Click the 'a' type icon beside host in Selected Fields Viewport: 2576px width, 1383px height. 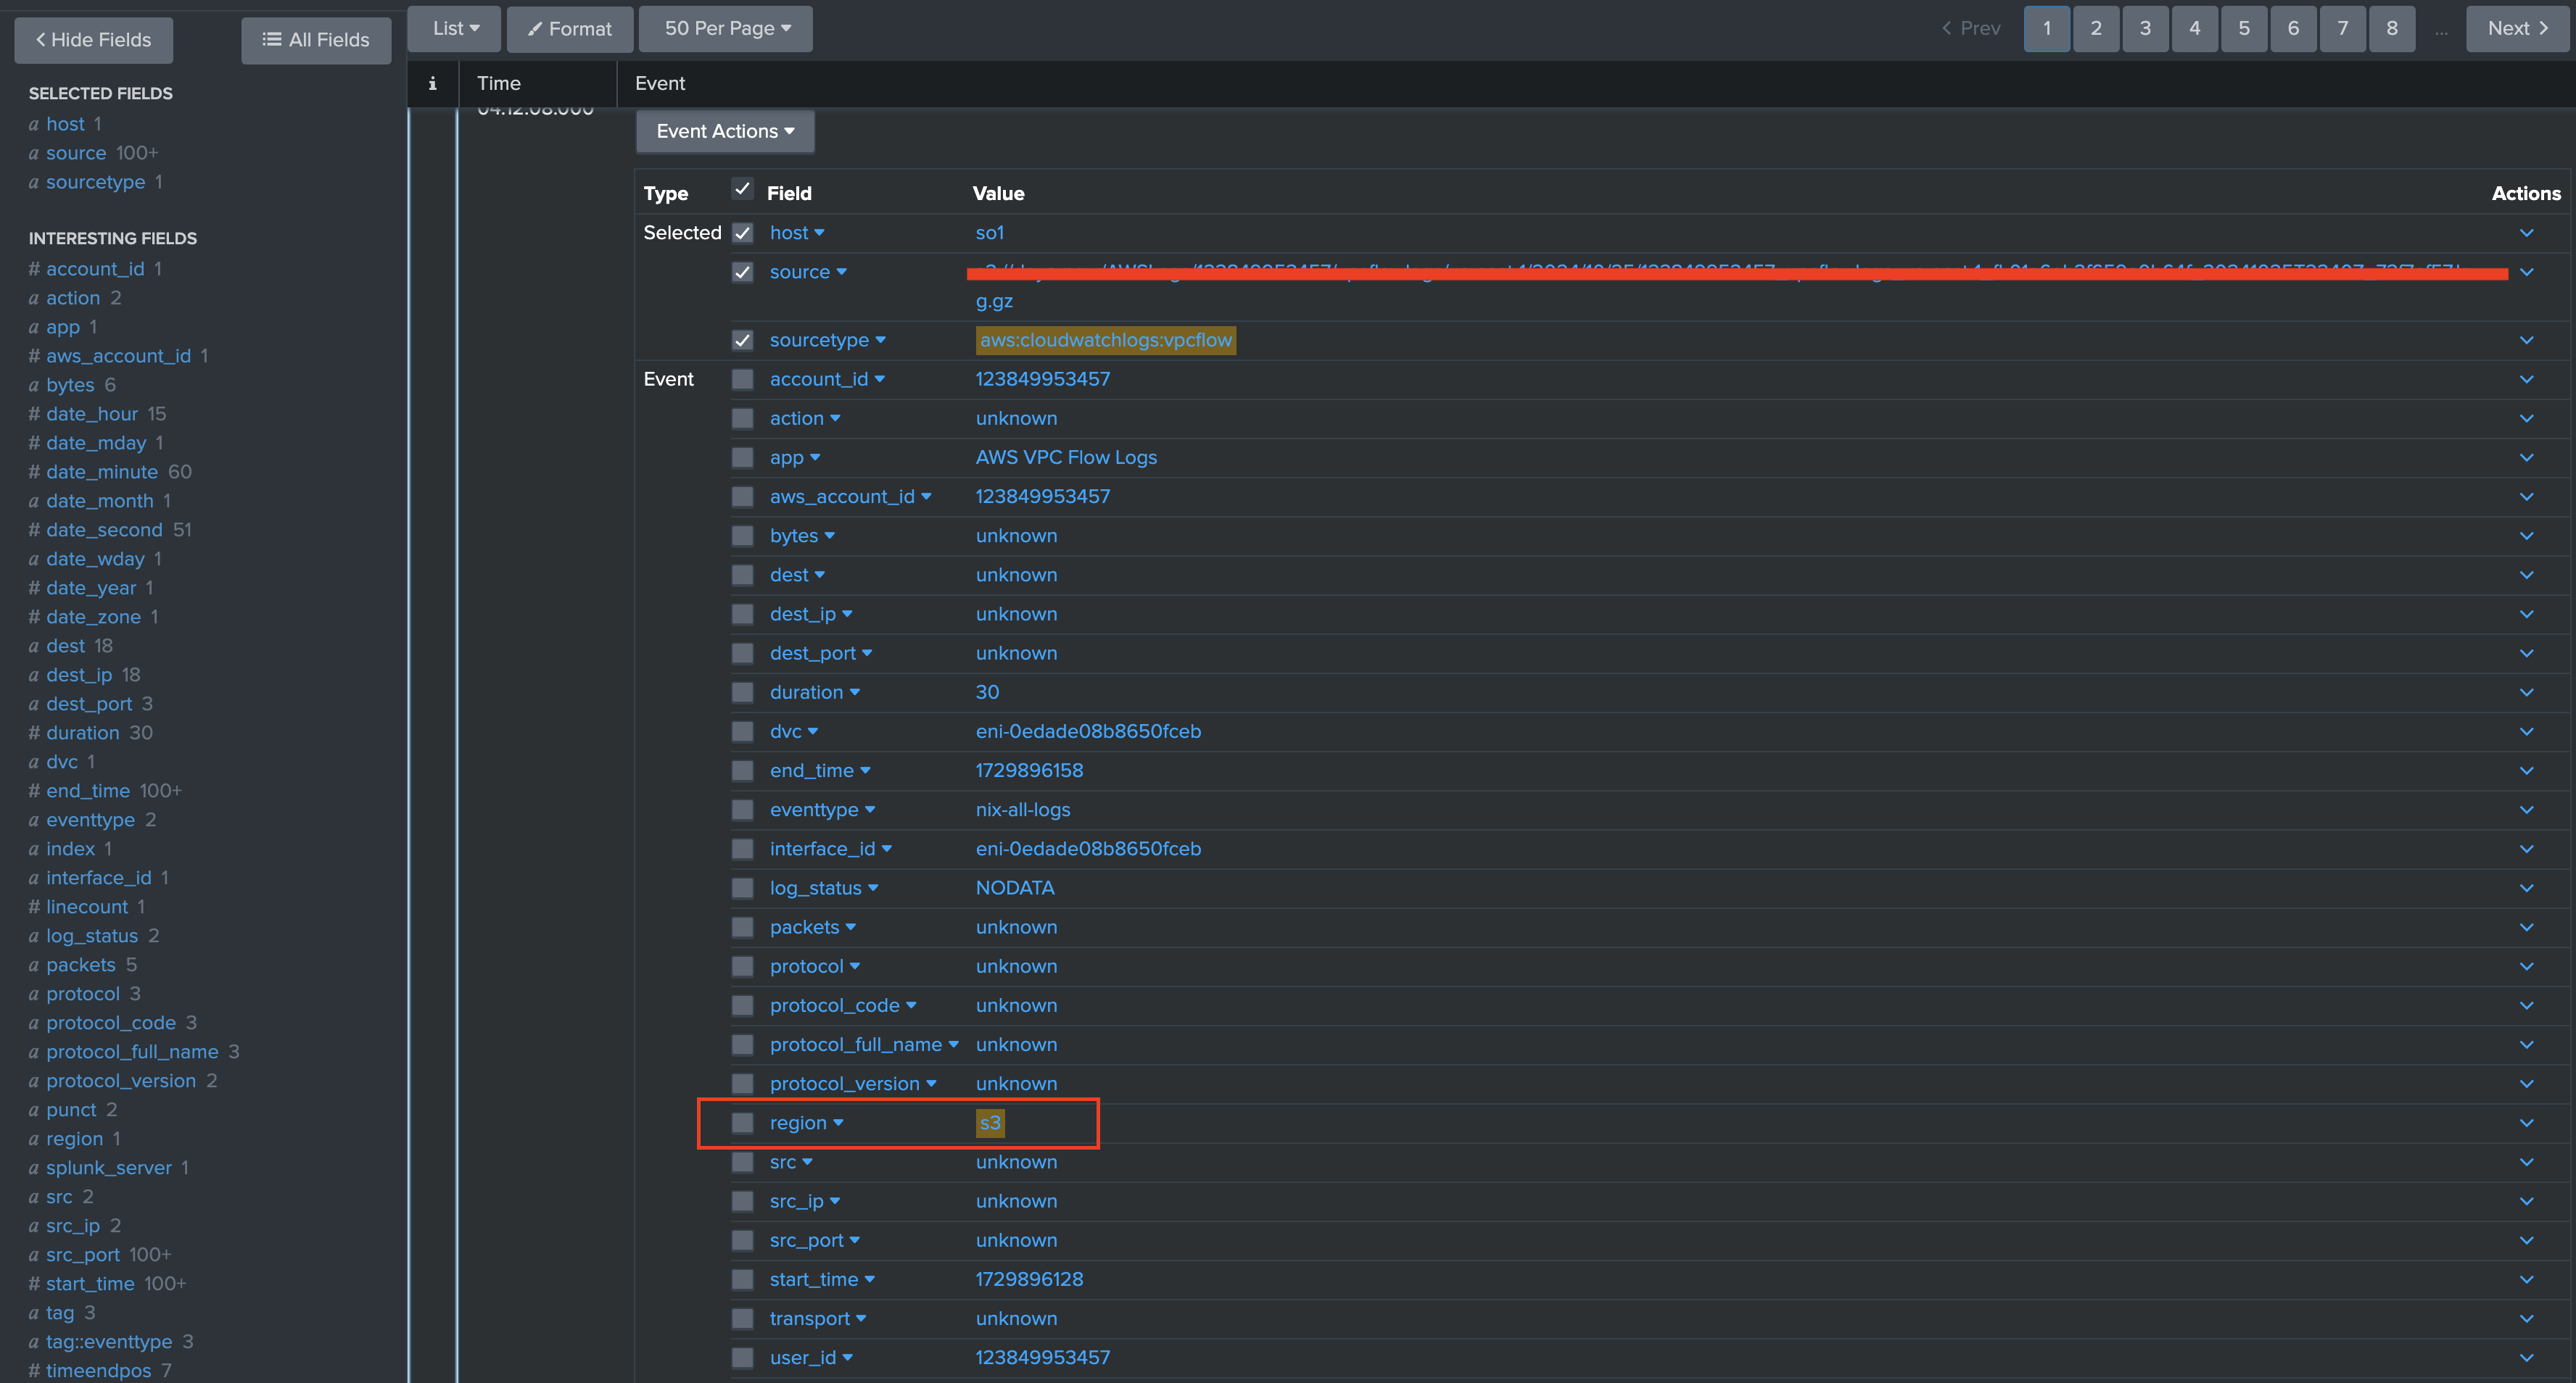click(33, 124)
